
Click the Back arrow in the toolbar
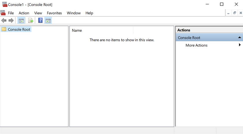(4, 21)
